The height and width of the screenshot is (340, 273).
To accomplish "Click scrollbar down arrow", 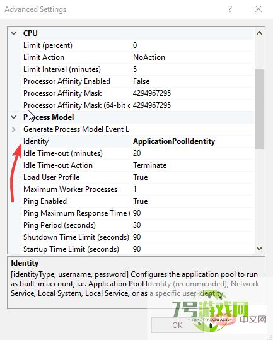I will point(259,249).
